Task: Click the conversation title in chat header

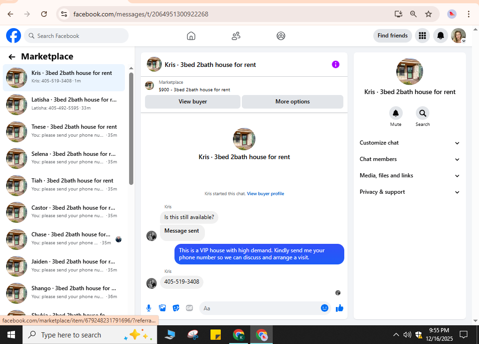Action: click(210, 65)
